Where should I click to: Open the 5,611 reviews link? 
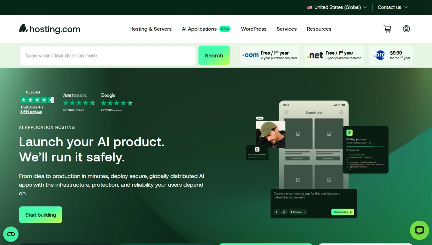pyautogui.click(x=31, y=112)
